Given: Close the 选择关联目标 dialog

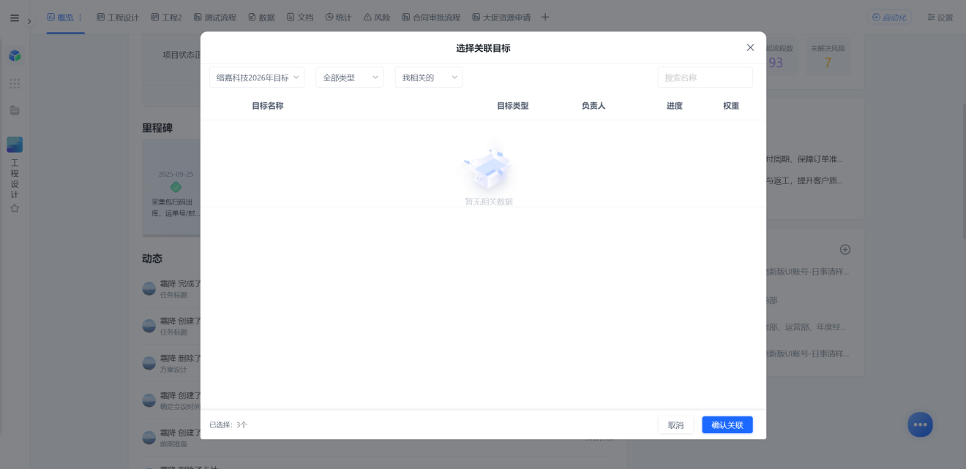Looking at the screenshot, I should [750, 47].
